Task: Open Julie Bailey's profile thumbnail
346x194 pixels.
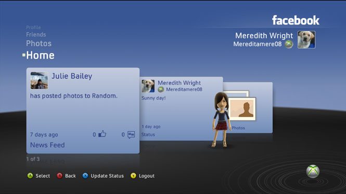Action: coord(39,80)
